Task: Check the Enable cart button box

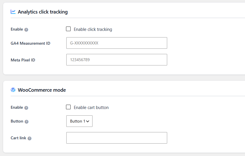Action: coord(68,107)
